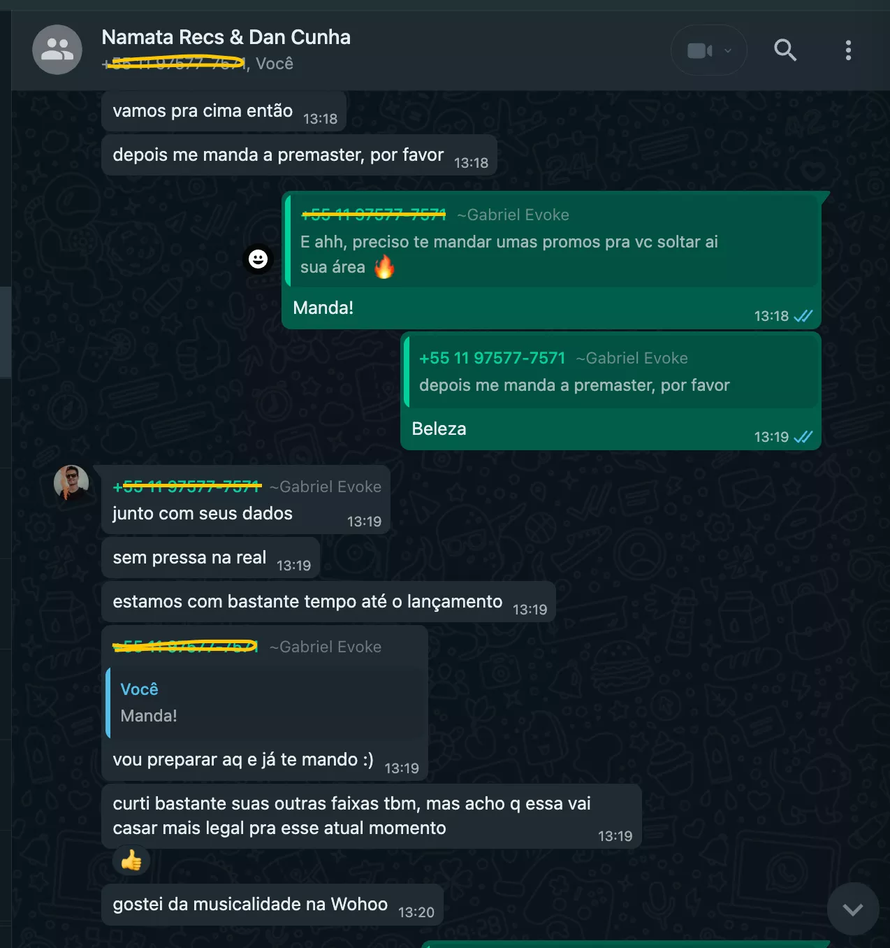
Task: Open video call options dropdown arrow
Action: click(x=728, y=50)
